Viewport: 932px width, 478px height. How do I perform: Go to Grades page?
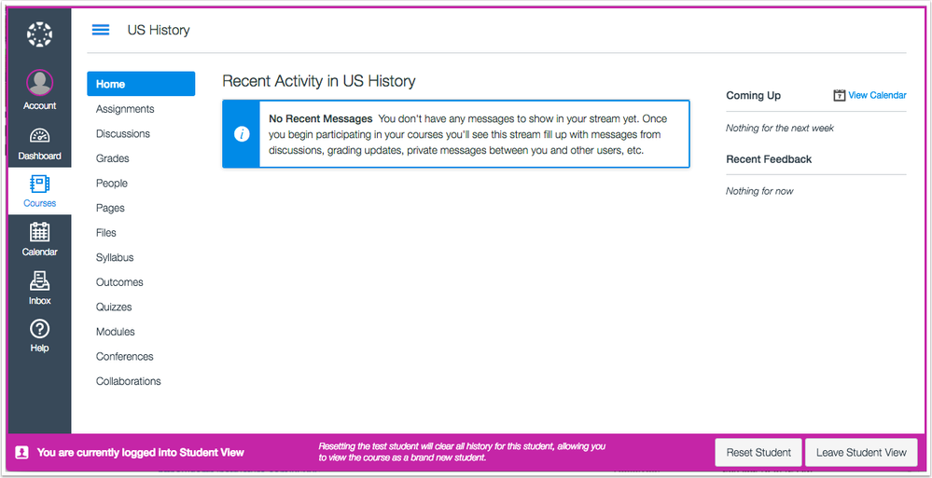(x=113, y=158)
